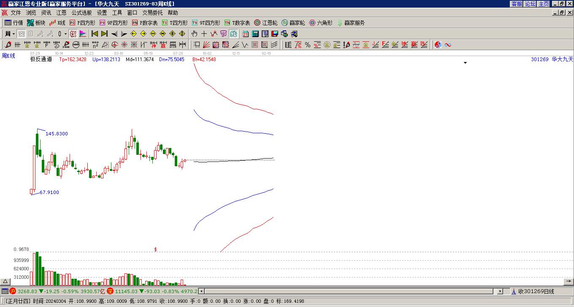
Task: Step forward with the black right arrow
Action: point(124,34)
